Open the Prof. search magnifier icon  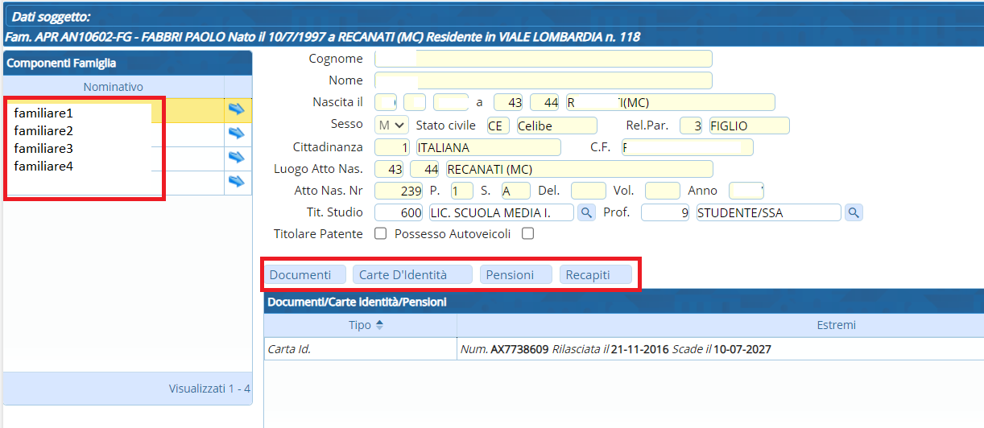click(854, 212)
